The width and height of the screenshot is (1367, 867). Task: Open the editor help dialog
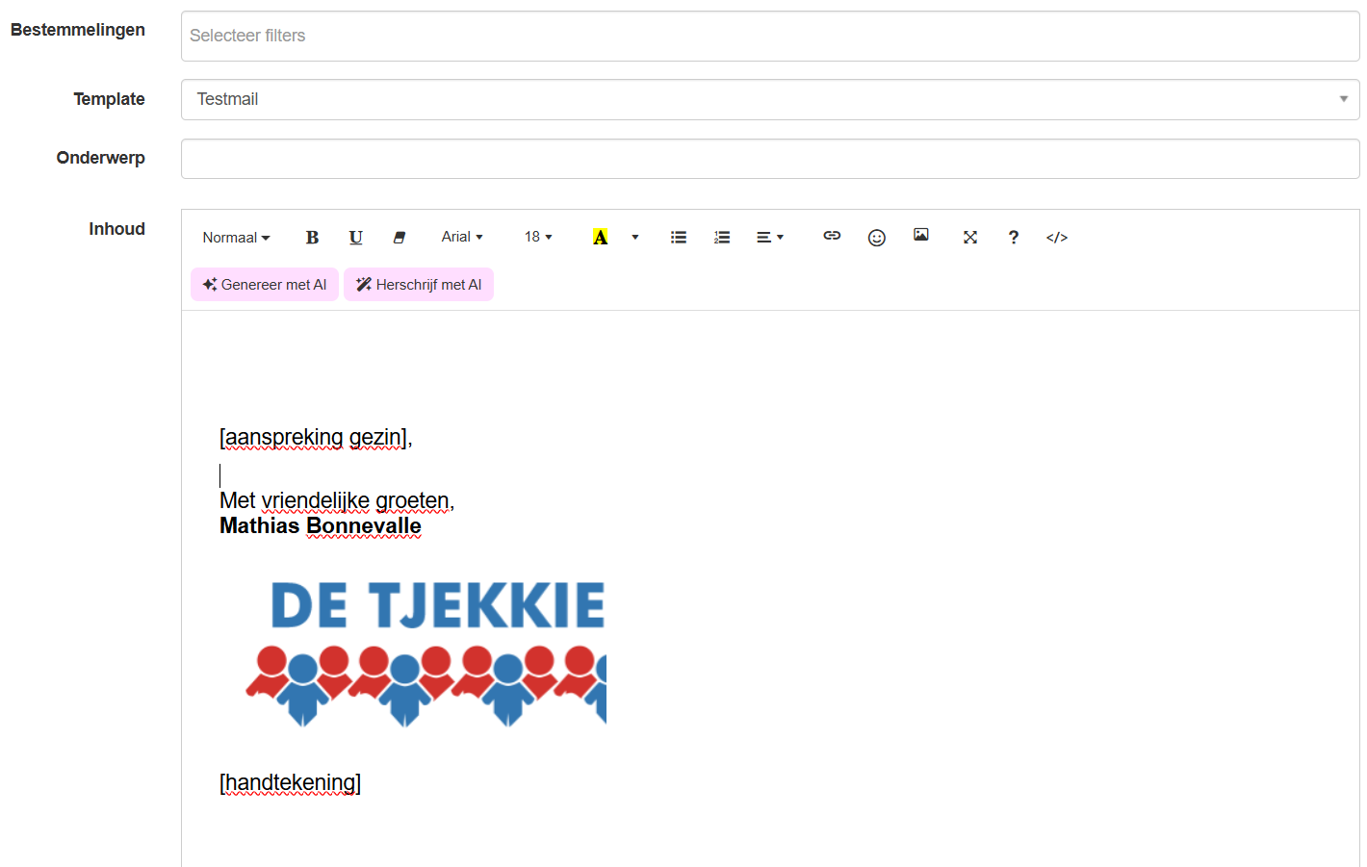click(1014, 237)
